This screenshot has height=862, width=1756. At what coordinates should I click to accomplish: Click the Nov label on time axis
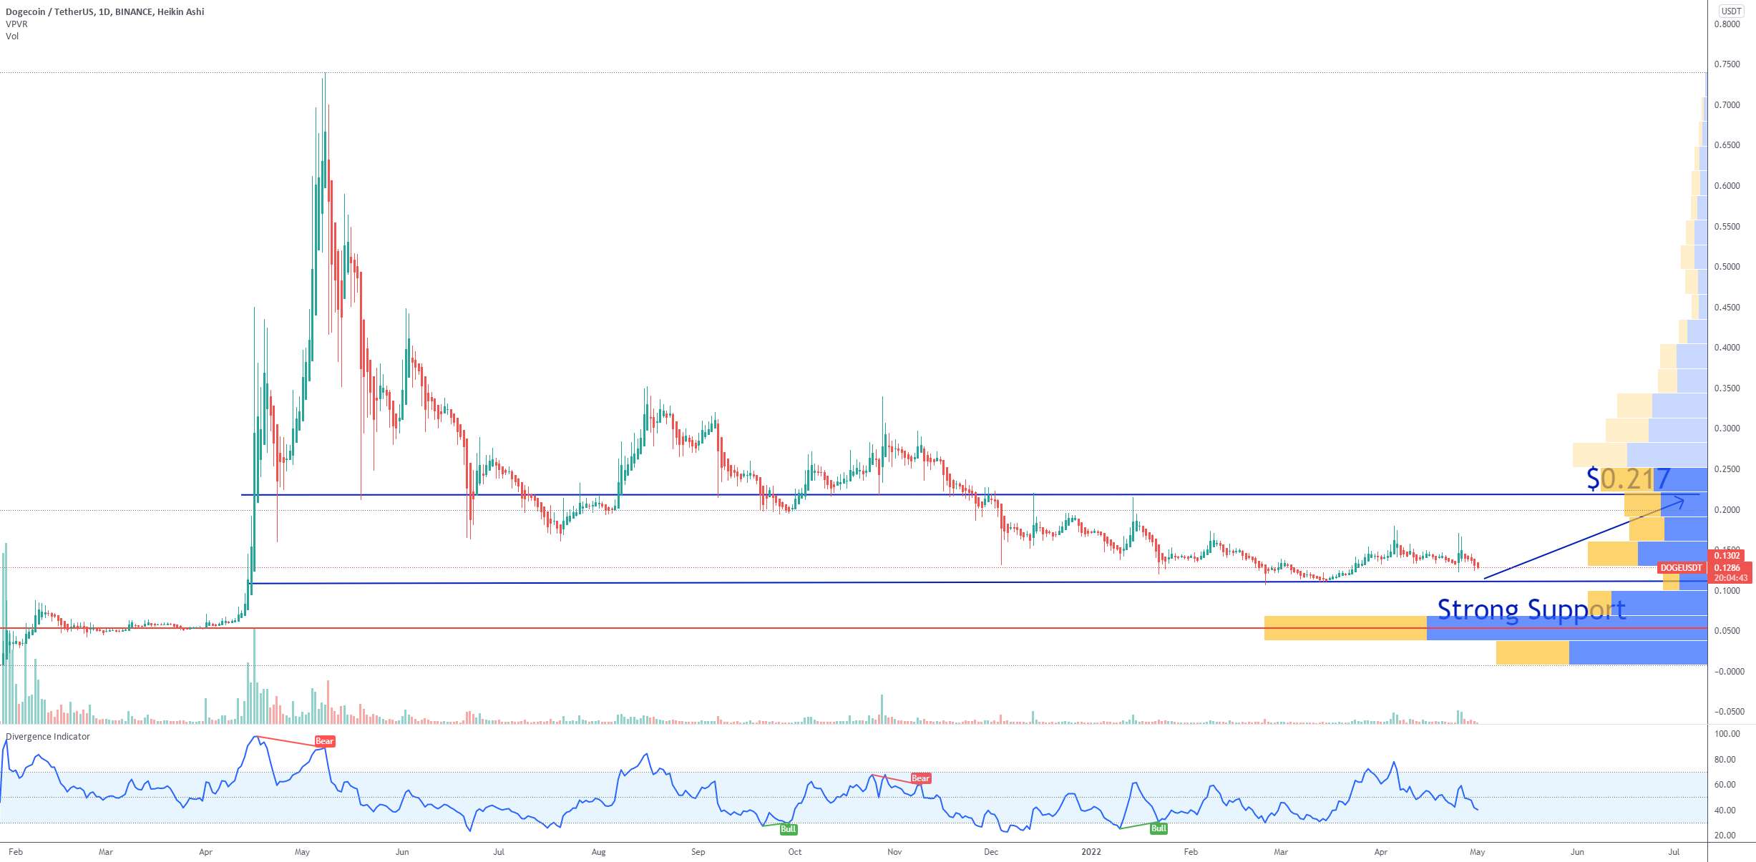pyautogui.click(x=894, y=852)
